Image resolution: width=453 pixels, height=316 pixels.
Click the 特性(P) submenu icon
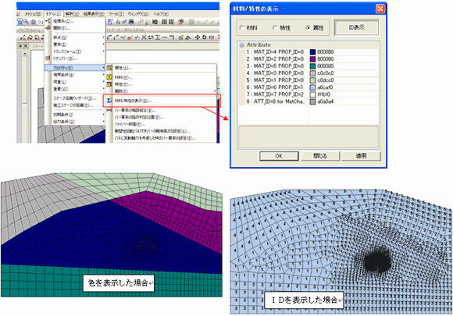point(109,84)
